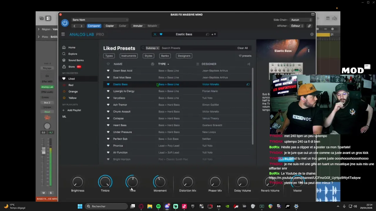The image size is (376, 211).
Task: Click the Brightness knob
Action: click(78, 182)
